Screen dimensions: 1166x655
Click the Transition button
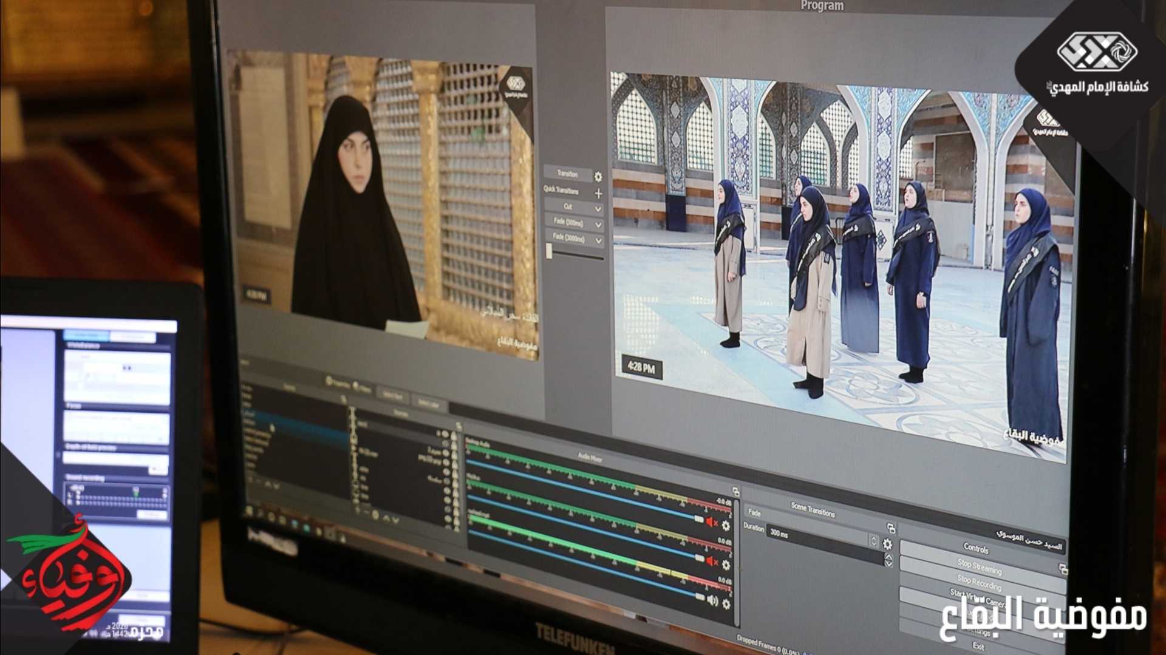(x=567, y=174)
